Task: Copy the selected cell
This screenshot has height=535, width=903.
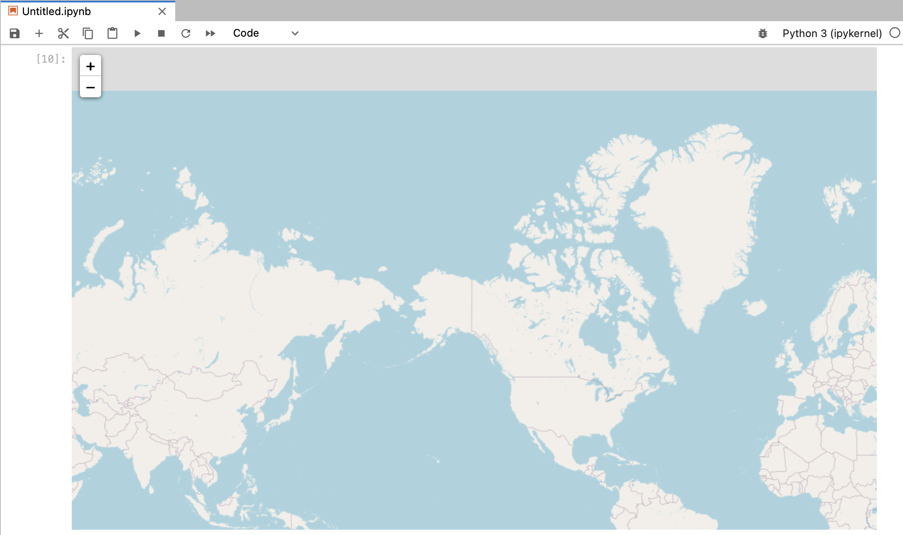Action: coord(88,33)
